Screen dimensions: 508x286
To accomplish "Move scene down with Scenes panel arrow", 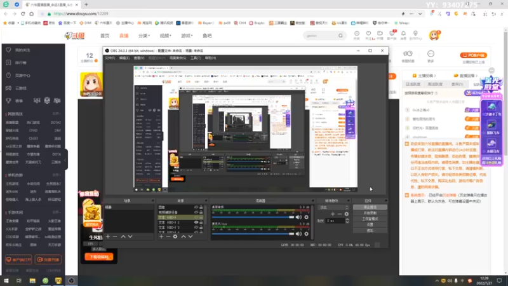I will (130, 236).
